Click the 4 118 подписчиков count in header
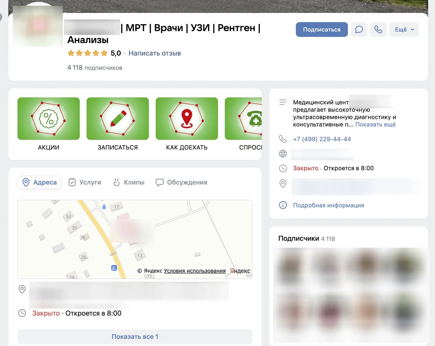Screen dimensions: 435x346 point(95,68)
